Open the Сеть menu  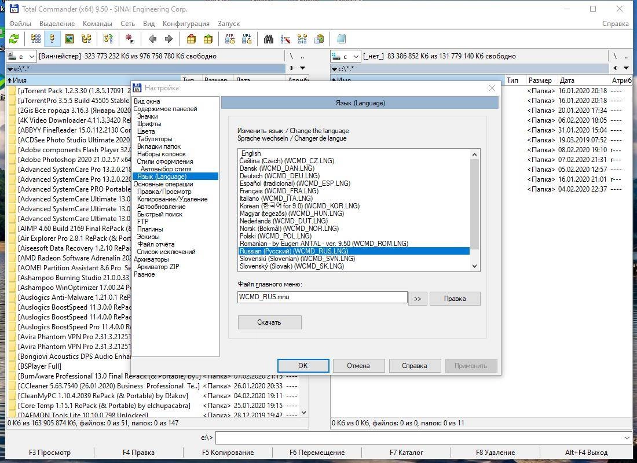tap(127, 24)
